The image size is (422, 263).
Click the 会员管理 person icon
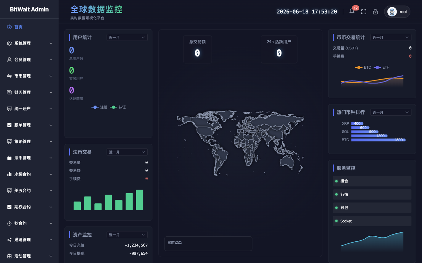tap(9, 60)
